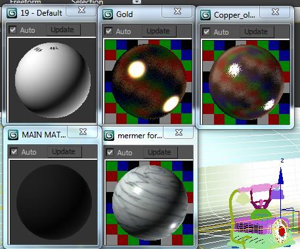
Task: Click the Gold window app icon
Action: tap(108, 14)
